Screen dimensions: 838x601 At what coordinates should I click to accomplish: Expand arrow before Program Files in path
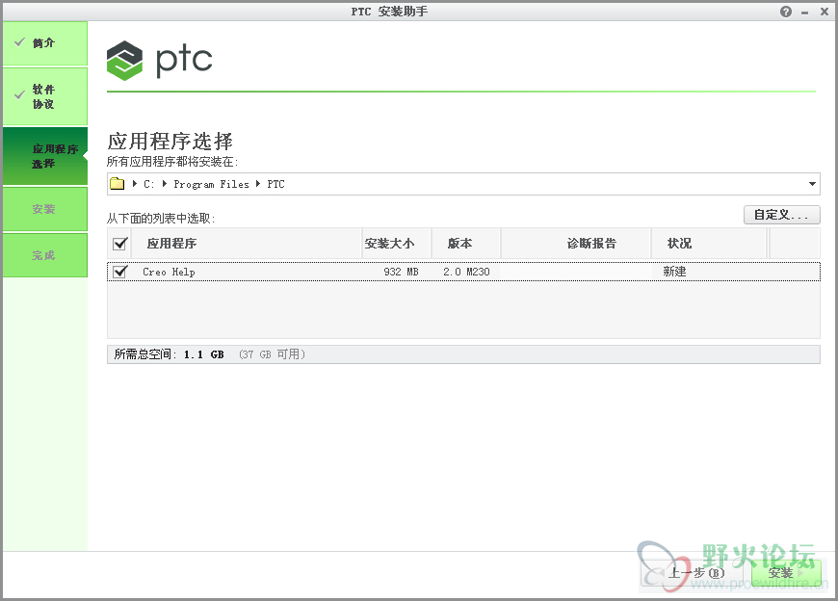tap(165, 183)
